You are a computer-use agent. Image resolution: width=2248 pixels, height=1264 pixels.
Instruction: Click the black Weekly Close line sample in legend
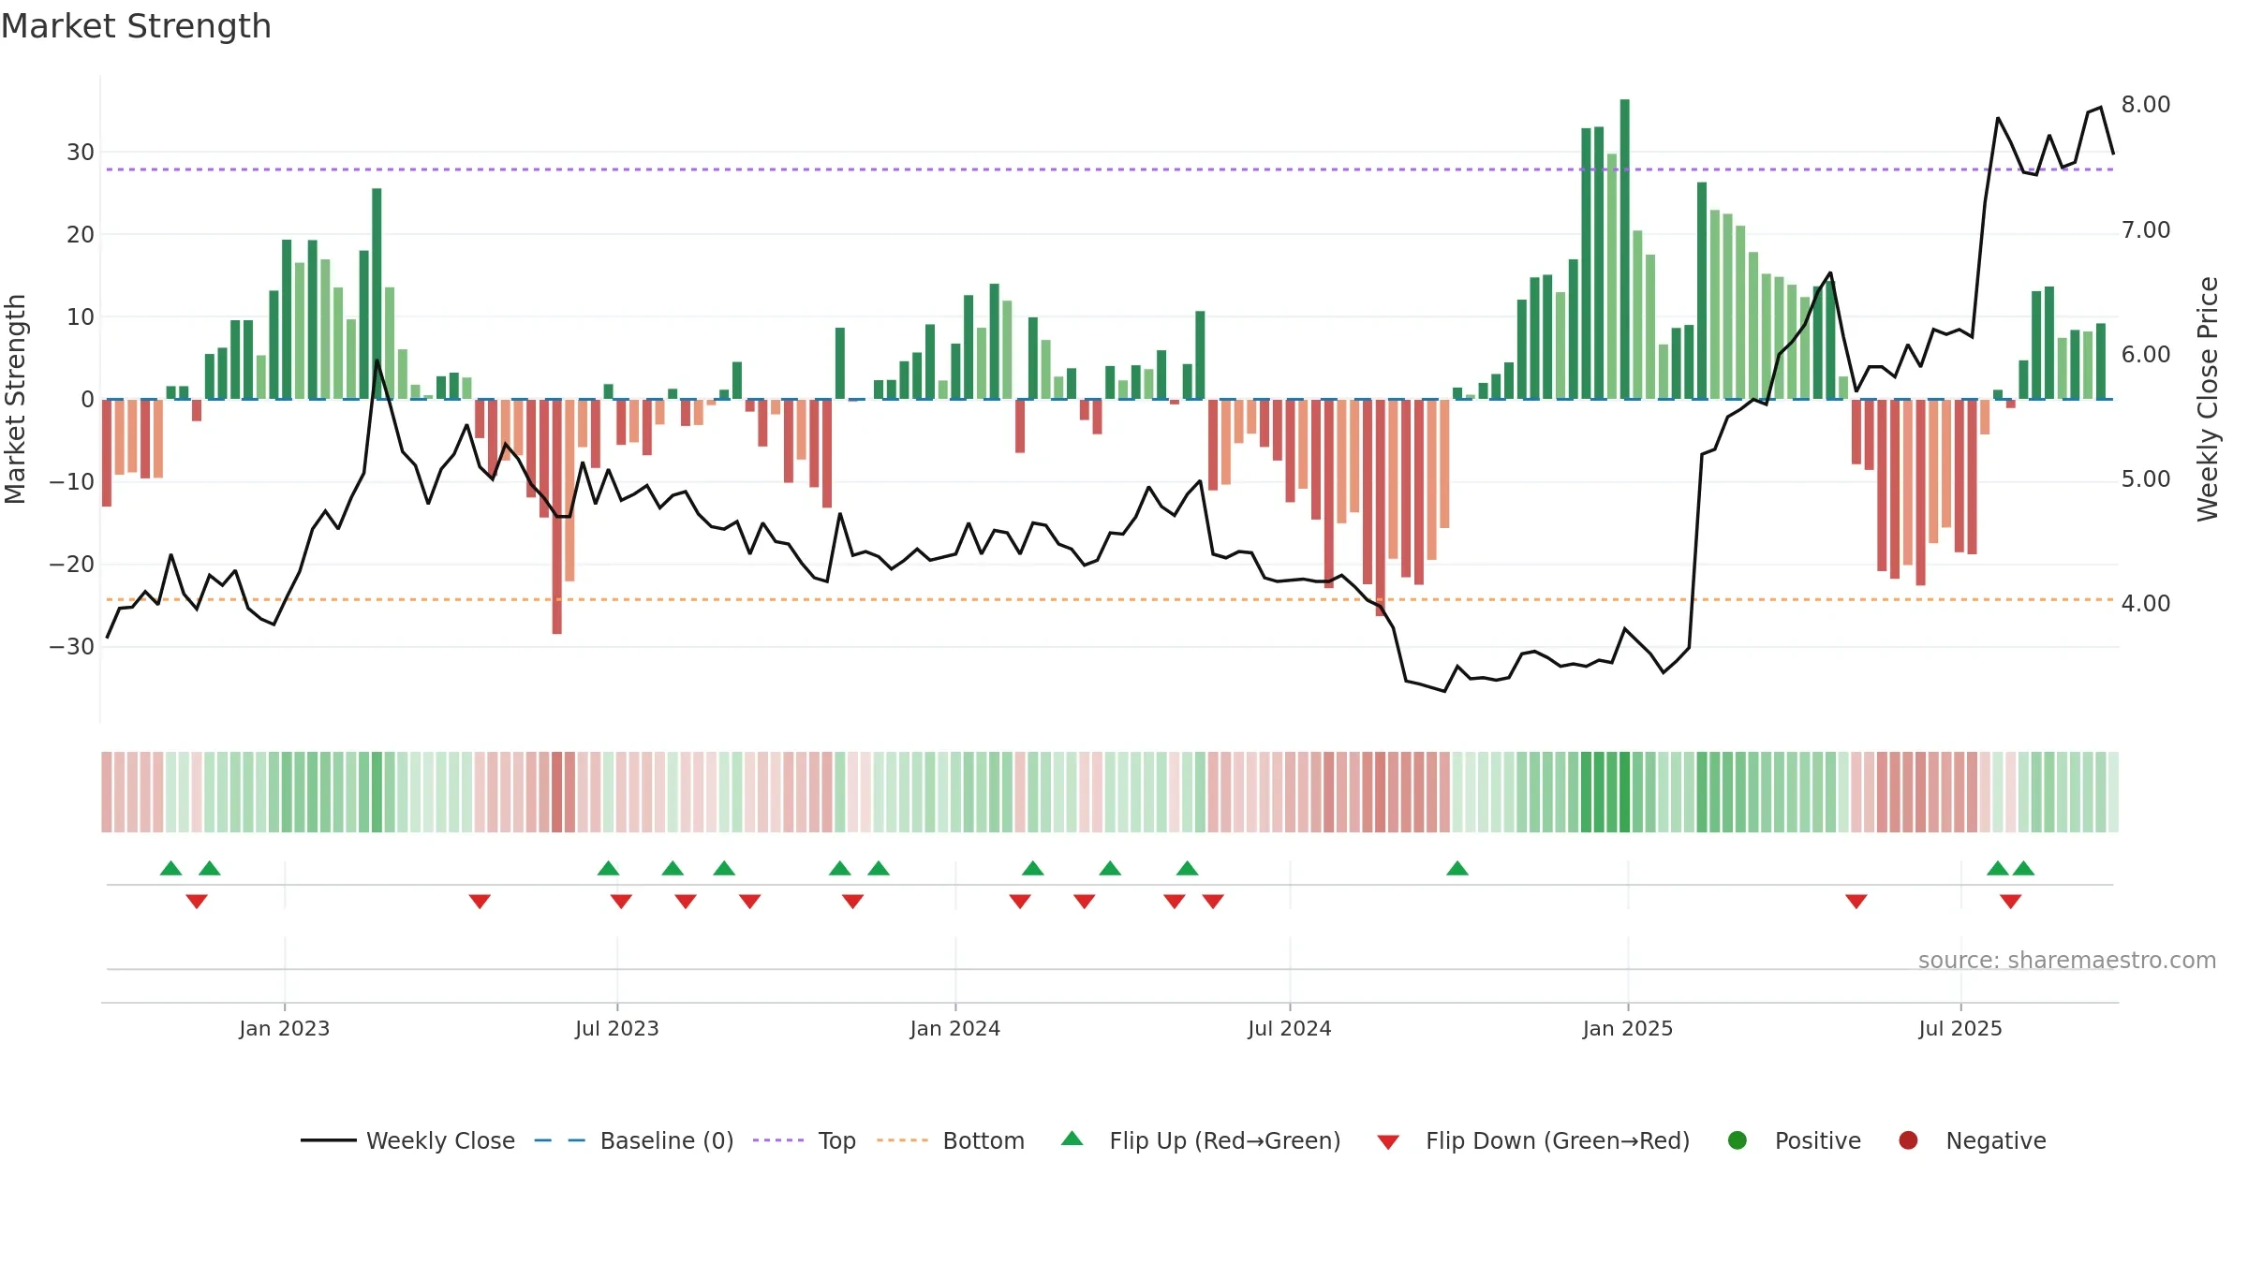(329, 1140)
